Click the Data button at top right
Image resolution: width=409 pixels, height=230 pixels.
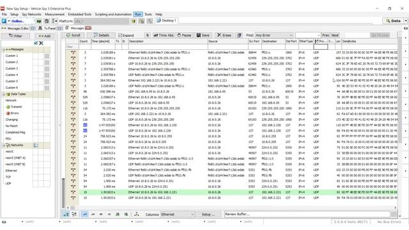393,21
